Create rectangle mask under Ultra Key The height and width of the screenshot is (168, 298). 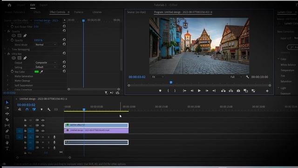click(x=20, y=58)
